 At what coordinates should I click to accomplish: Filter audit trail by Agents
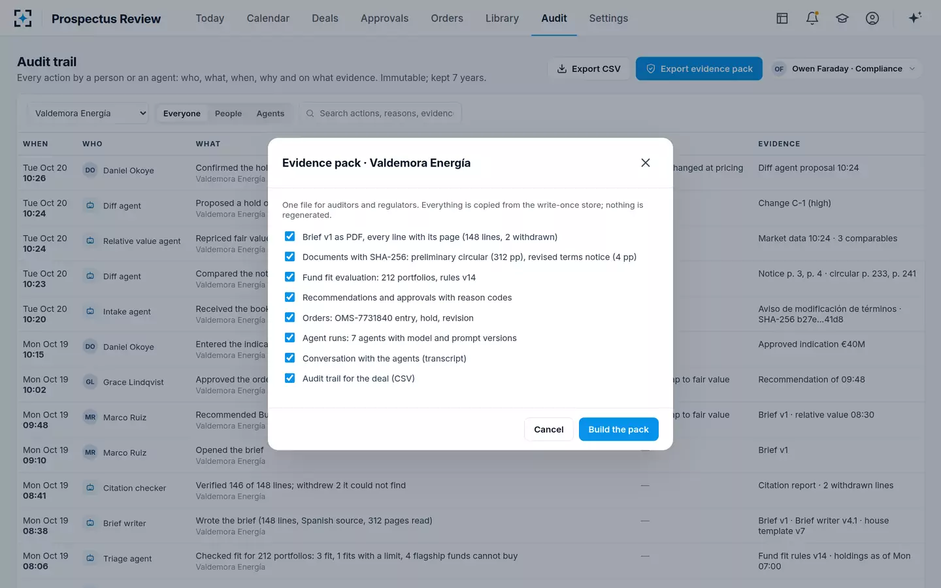point(271,114)
